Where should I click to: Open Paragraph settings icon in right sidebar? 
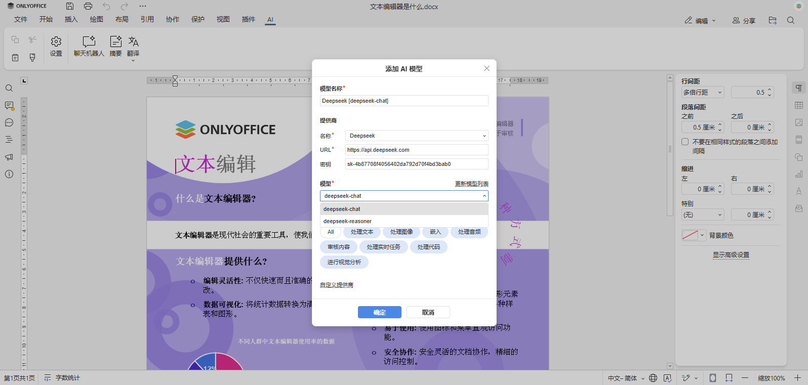799,88
